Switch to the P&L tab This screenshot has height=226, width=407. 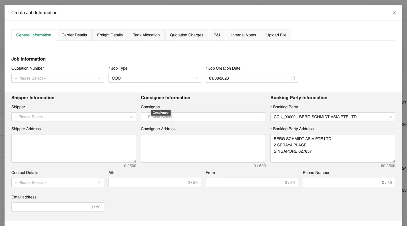(x=217, y=35)
